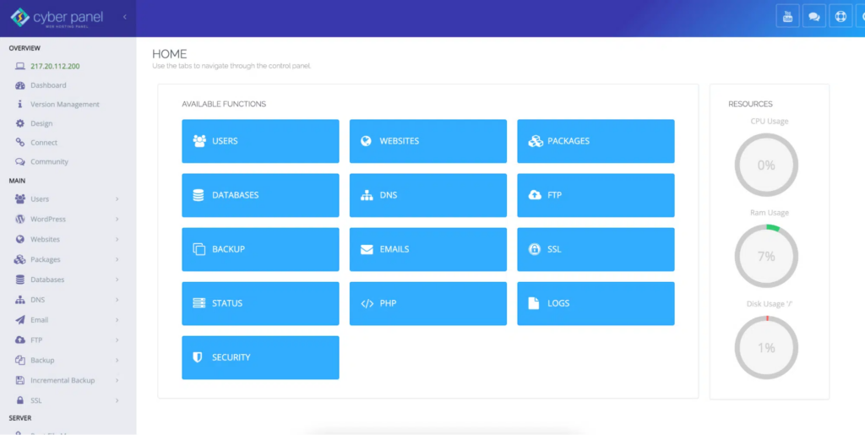Open the DATABASES function tile

tap(260, 195)
